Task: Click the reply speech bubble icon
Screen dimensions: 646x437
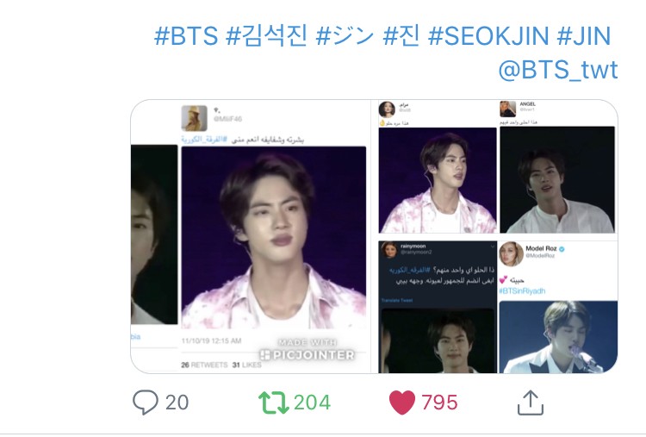Action: (x=145, y=402)
